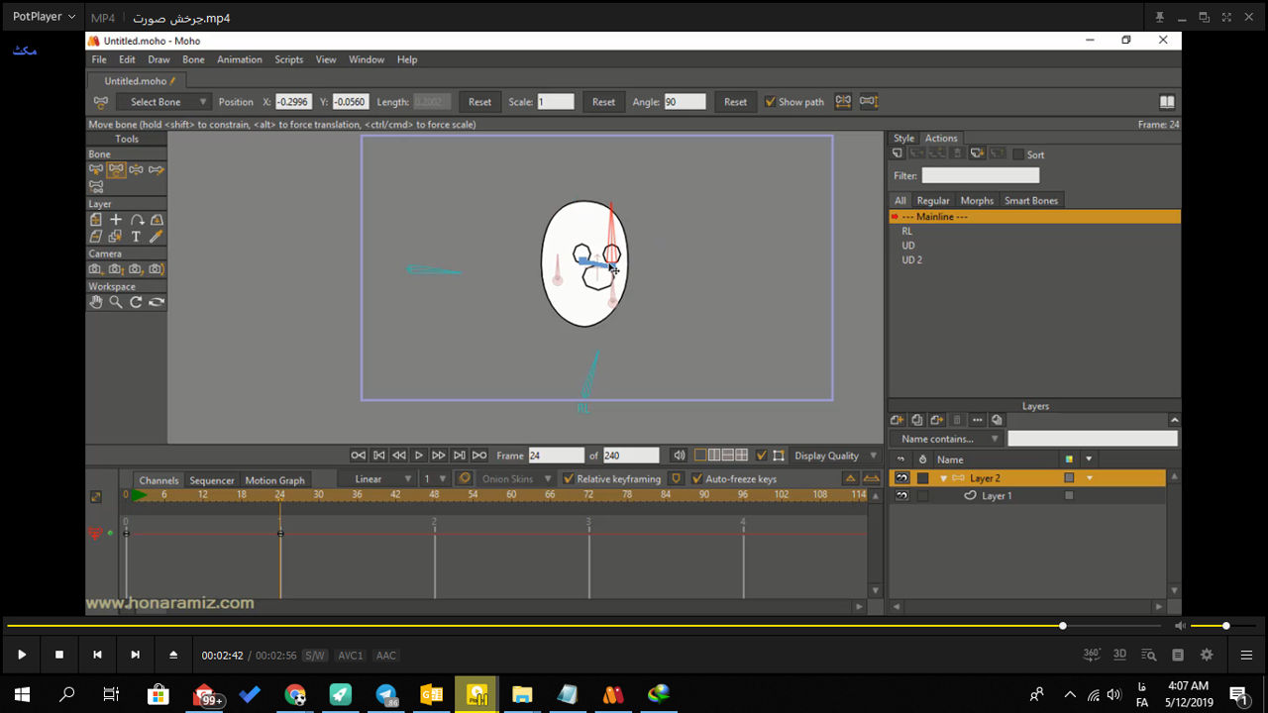This screenshot has width=1268, height=713.
Task: Select the Set Origin crosshair tool
Action: click(x=116, y=220)
